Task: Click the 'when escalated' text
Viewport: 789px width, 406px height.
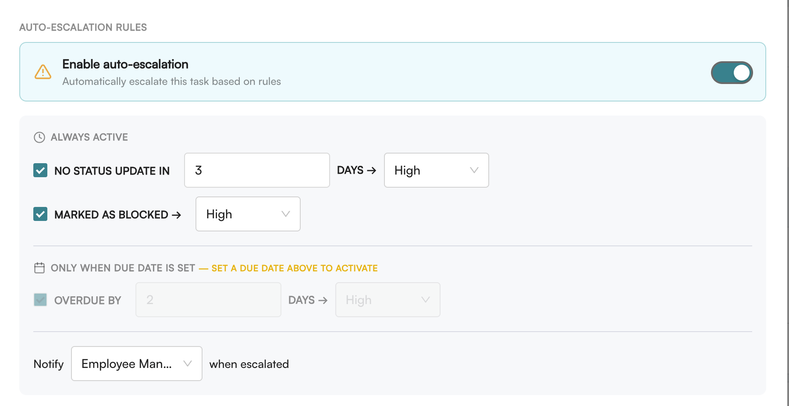Action: pyautogui.click(x=249, y=364)
